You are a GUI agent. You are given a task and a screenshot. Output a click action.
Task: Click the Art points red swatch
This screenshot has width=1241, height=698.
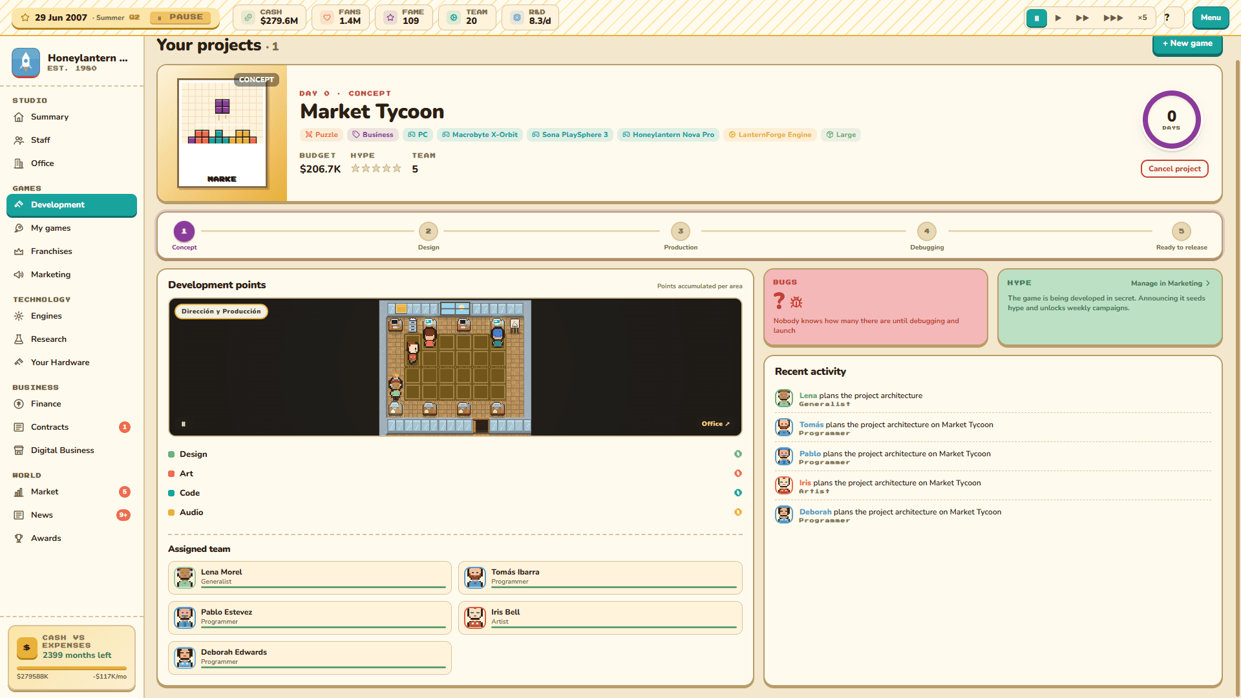click(171, 474)
